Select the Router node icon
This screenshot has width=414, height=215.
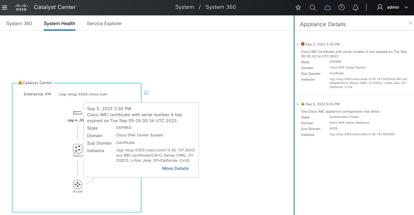[x=78, y=184]
